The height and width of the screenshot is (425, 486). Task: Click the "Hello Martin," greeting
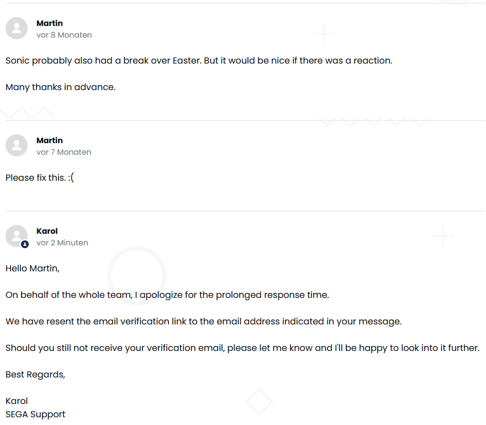pos(32,269)
